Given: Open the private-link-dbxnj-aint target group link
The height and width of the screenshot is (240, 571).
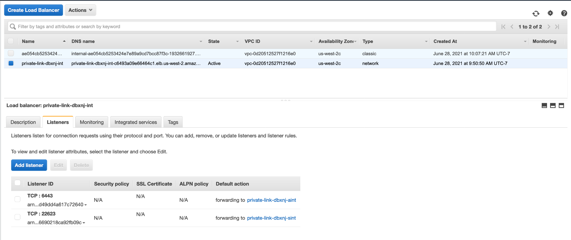Looking at the screenshot, I should 271,200.
